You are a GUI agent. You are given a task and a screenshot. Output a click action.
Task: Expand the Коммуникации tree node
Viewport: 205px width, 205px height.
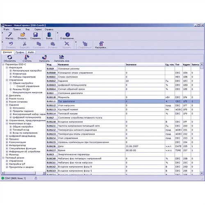(7, 142)
